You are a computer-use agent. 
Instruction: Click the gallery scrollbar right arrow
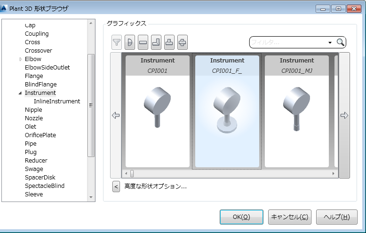(x=334, y=174)
